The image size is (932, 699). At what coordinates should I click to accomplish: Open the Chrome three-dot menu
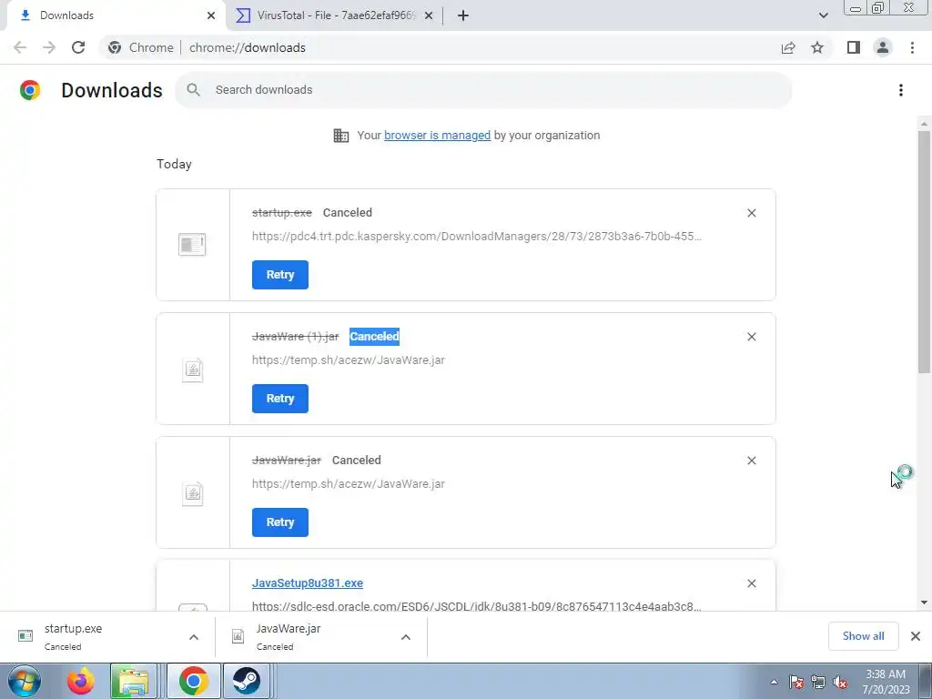(912, 47)
